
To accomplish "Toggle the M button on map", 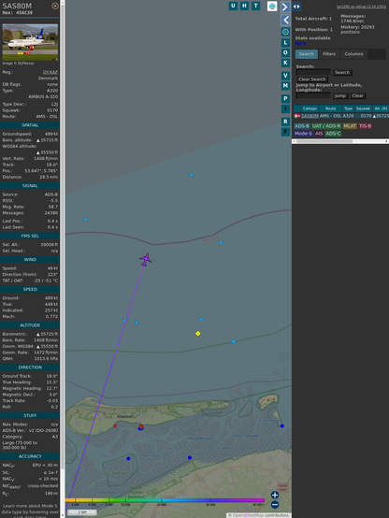I will coord(285,86).
